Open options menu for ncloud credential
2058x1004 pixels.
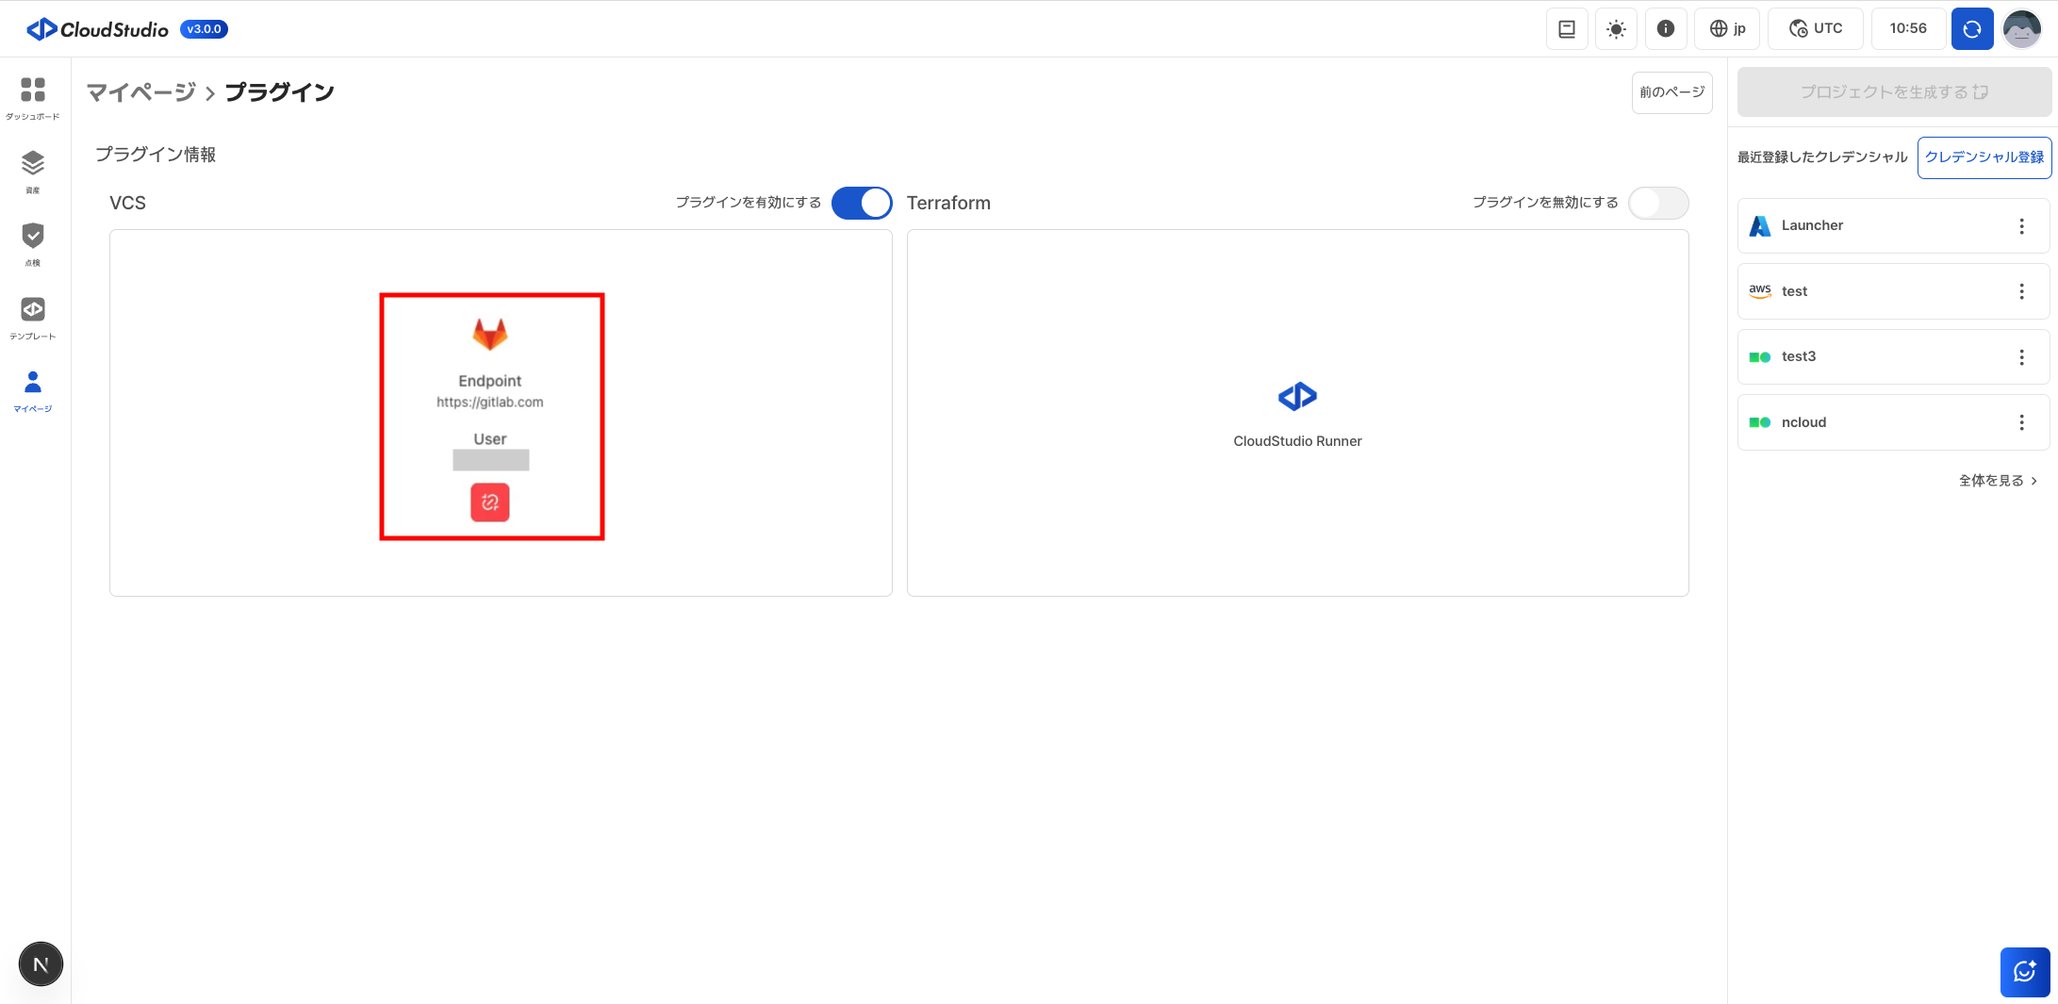pos(2021,422)
